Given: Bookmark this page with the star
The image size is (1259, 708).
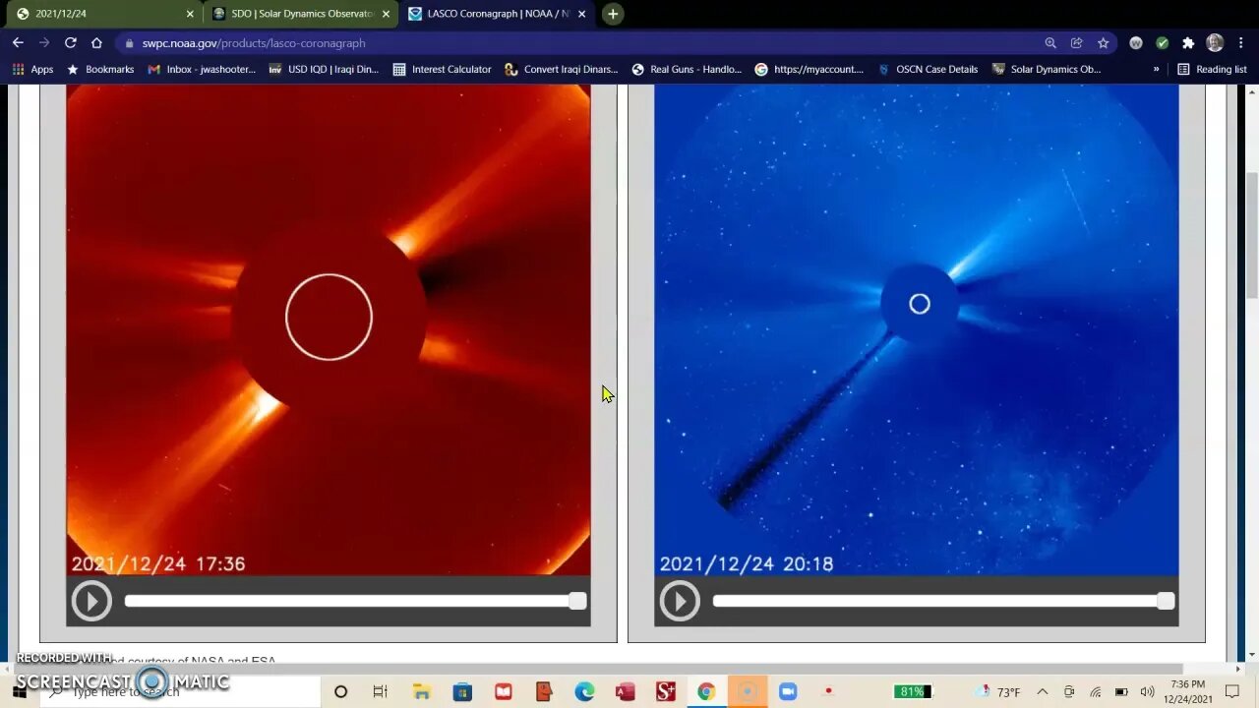Looking at the screenshot, I should coord(1104,43).
